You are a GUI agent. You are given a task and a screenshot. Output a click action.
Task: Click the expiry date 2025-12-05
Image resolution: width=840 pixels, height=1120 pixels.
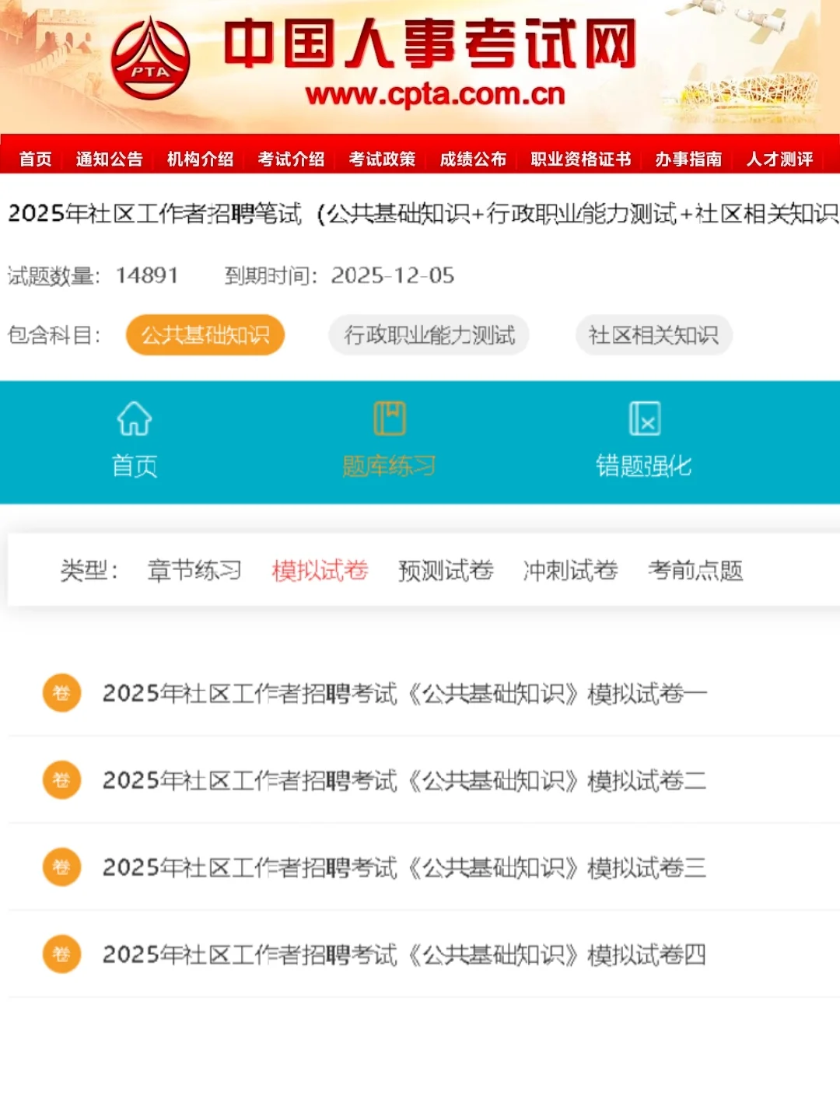pyautogui.click(x=393, y=275)
